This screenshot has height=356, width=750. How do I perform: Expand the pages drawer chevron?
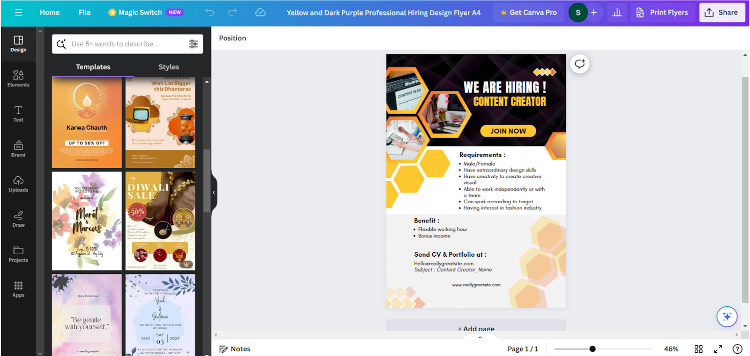point(480,337)
